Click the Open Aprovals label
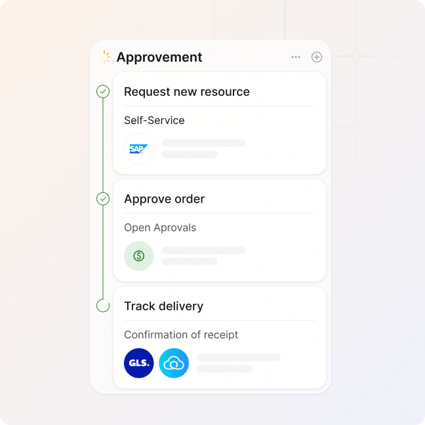Image resolution: width=425 pixels, height=425 pixels. point(160,228)
